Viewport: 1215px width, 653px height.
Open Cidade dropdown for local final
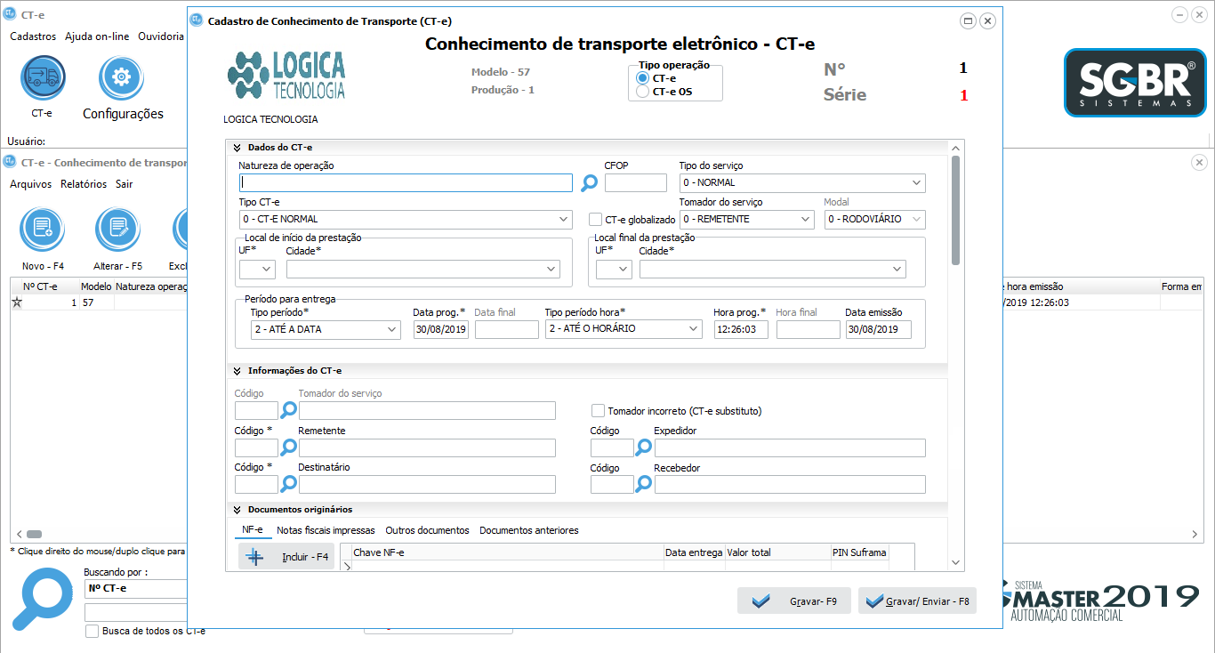[x=773, y=269]
